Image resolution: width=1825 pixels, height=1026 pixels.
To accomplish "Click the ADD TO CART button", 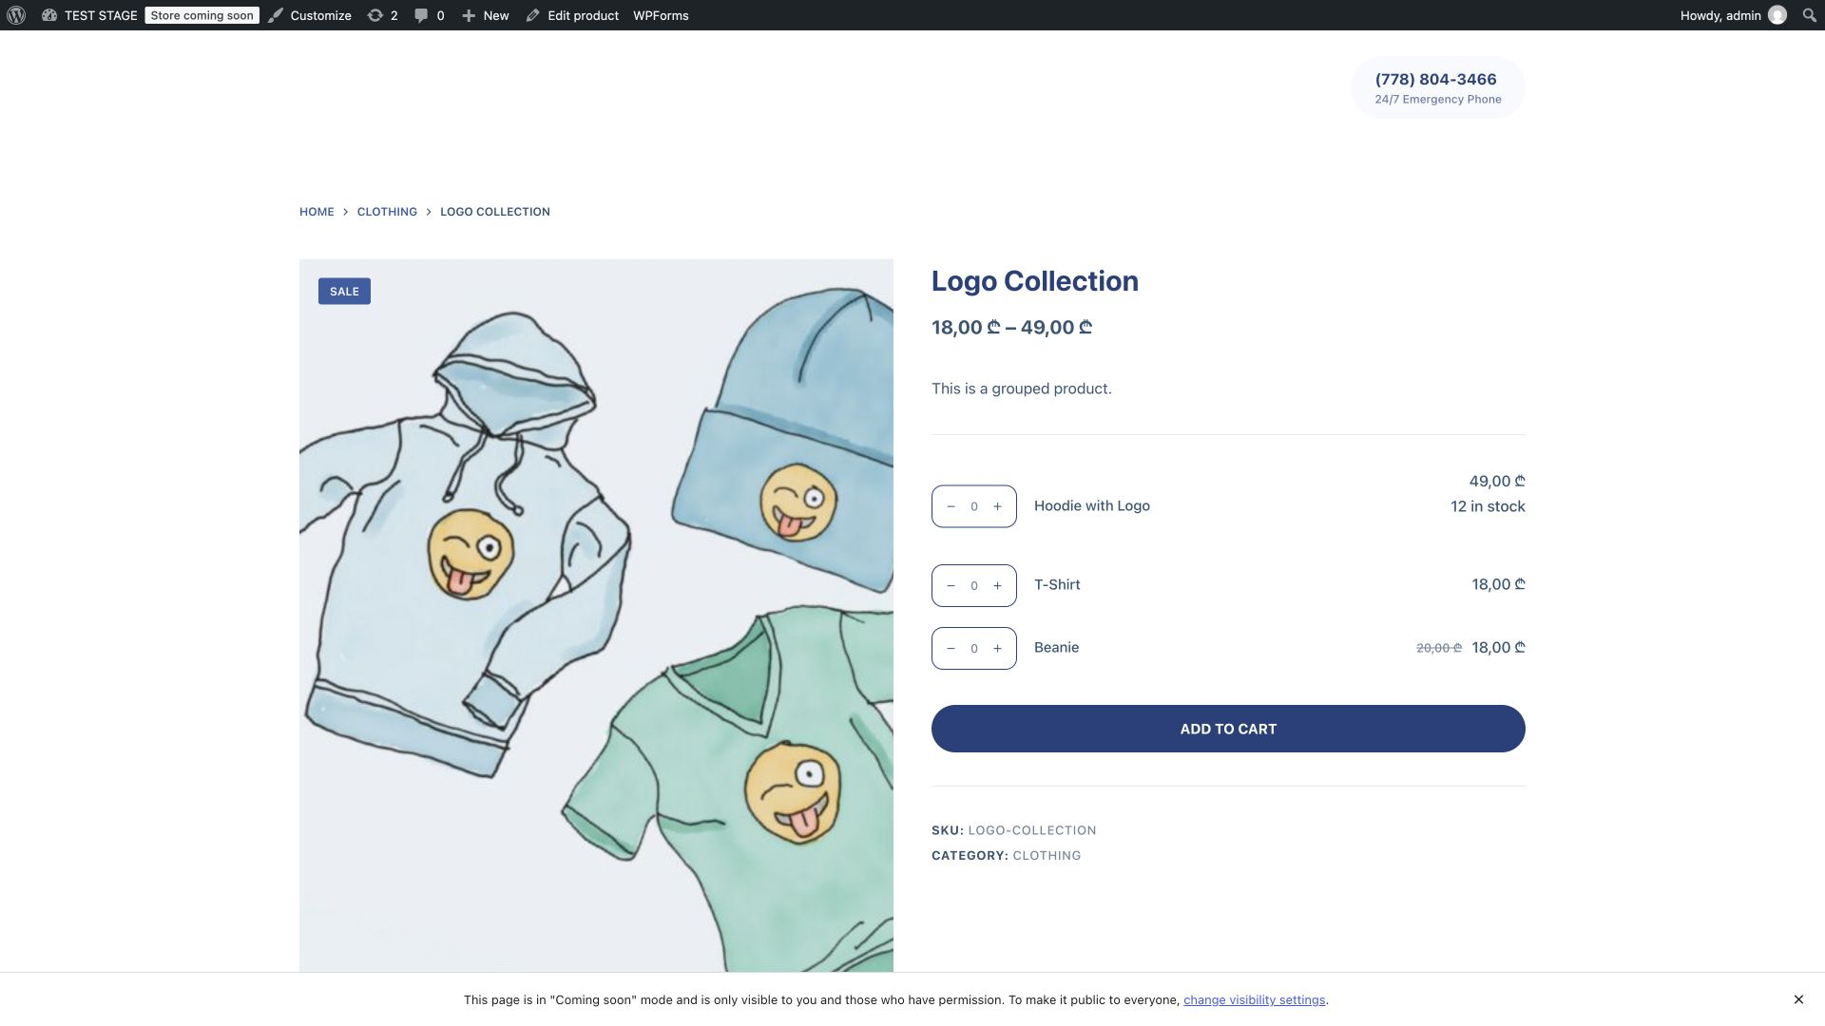I will (1228, 729).
